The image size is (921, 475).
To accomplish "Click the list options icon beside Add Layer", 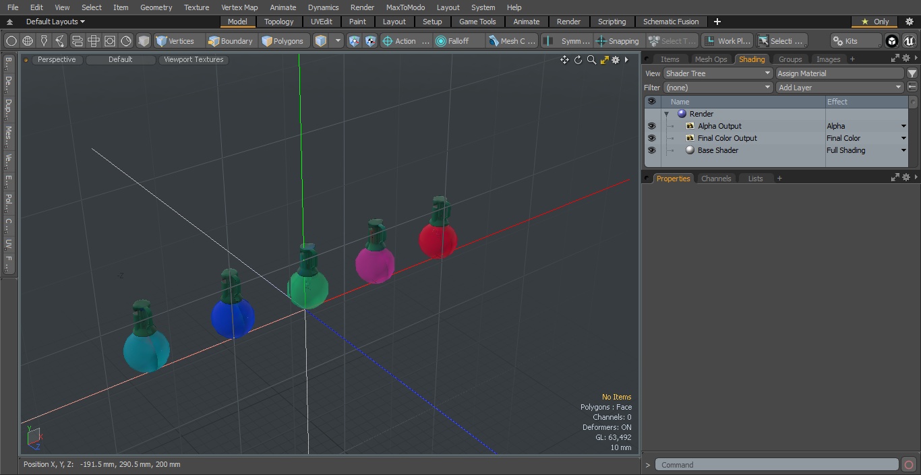I will pyautogui.click(x=912, y=88).
